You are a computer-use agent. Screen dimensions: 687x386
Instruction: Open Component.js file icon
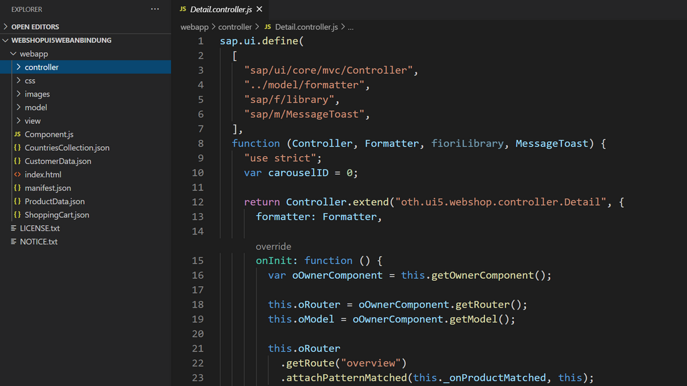coord(17,134)
